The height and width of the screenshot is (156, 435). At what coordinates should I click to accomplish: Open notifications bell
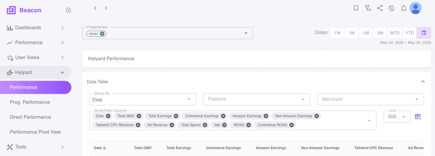click(x=404, y=8)
